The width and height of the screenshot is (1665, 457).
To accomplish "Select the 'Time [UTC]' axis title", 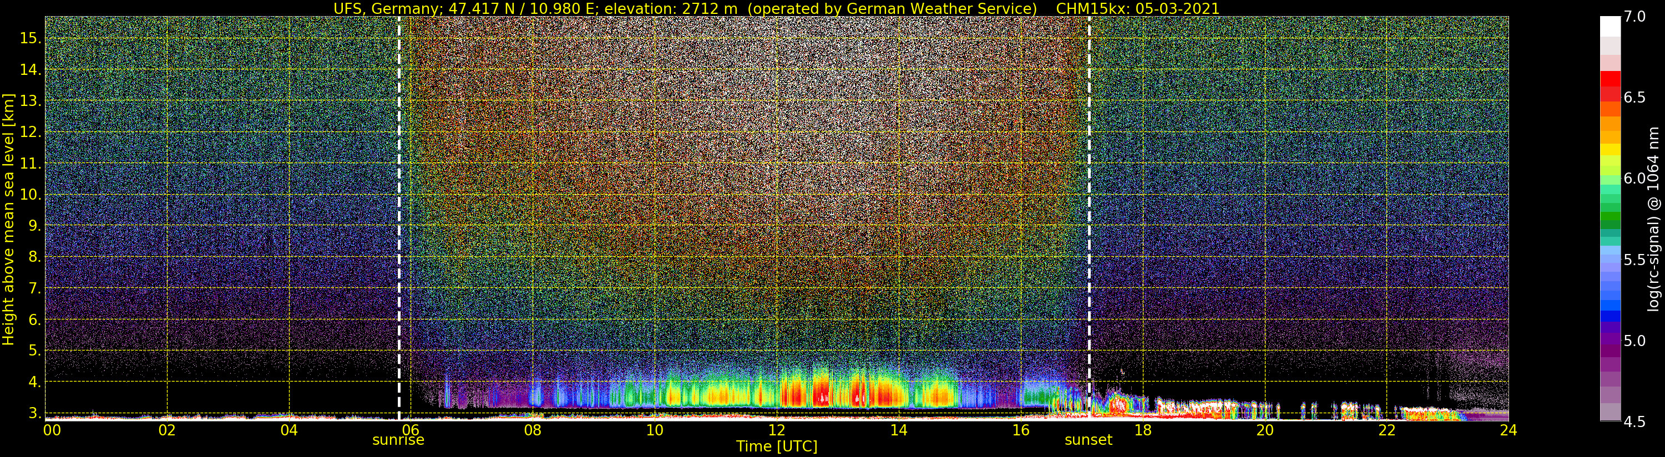I will (x=776, y=446).
